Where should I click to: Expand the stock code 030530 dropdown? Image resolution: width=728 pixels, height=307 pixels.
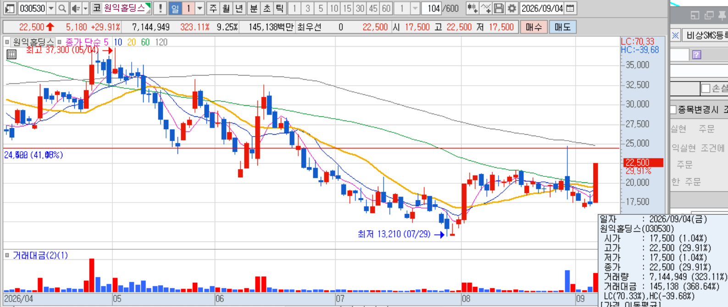(51, 8)
